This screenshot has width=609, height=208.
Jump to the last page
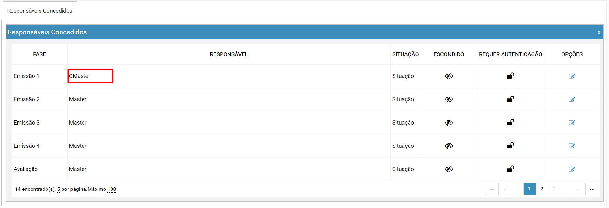pyautogui.click(x=591, y=189)
